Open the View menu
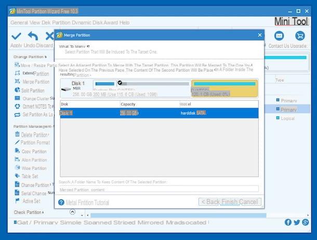 point(35,23)
